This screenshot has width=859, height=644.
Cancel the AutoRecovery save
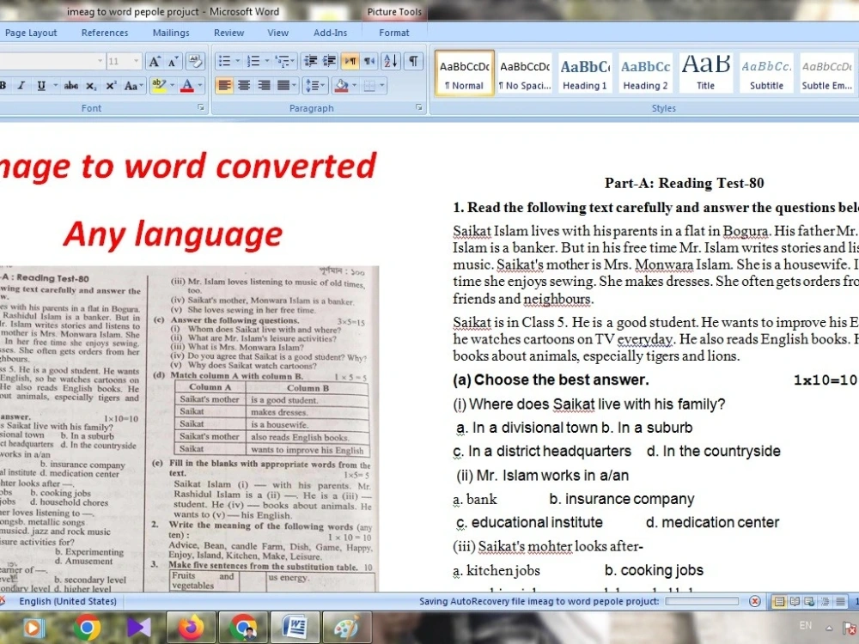coord(755,601)
